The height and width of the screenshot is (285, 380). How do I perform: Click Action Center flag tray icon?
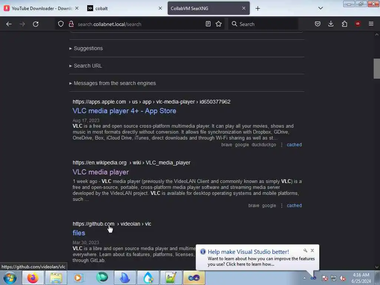point(325,278)
